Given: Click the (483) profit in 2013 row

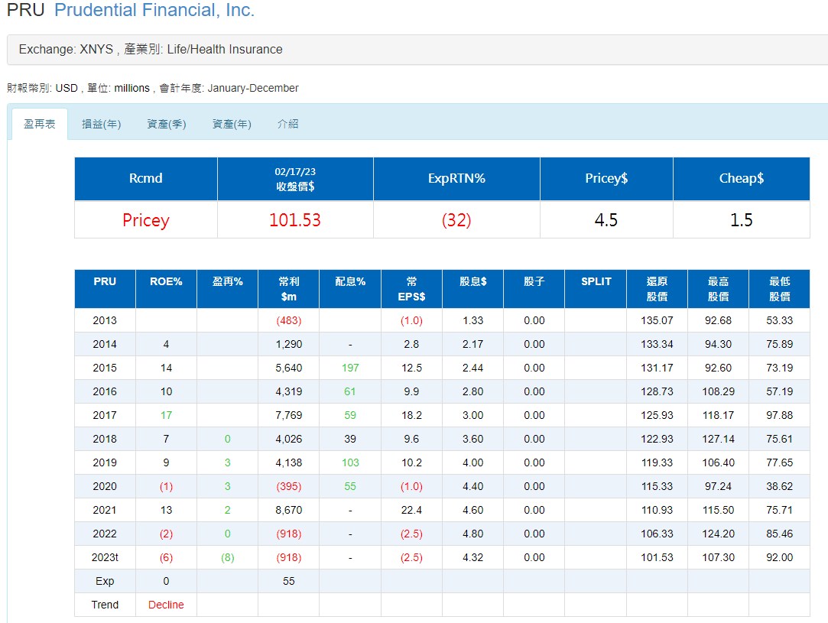Looking at the screenshot, I should tap(289, 320).
